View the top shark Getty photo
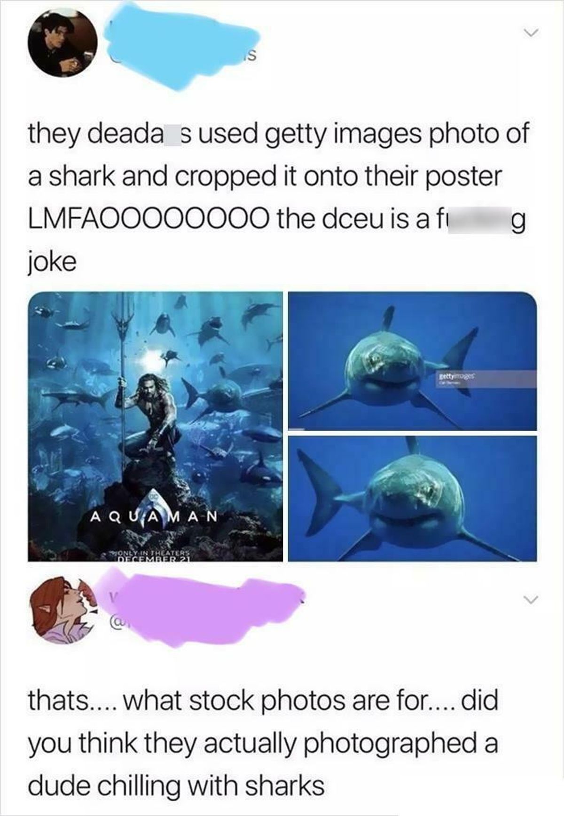 click(x=412, y=361)
